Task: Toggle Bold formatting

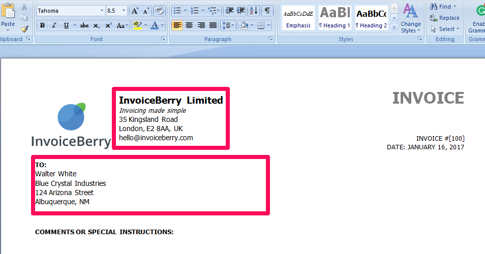Action: click(x=42, y=25)
